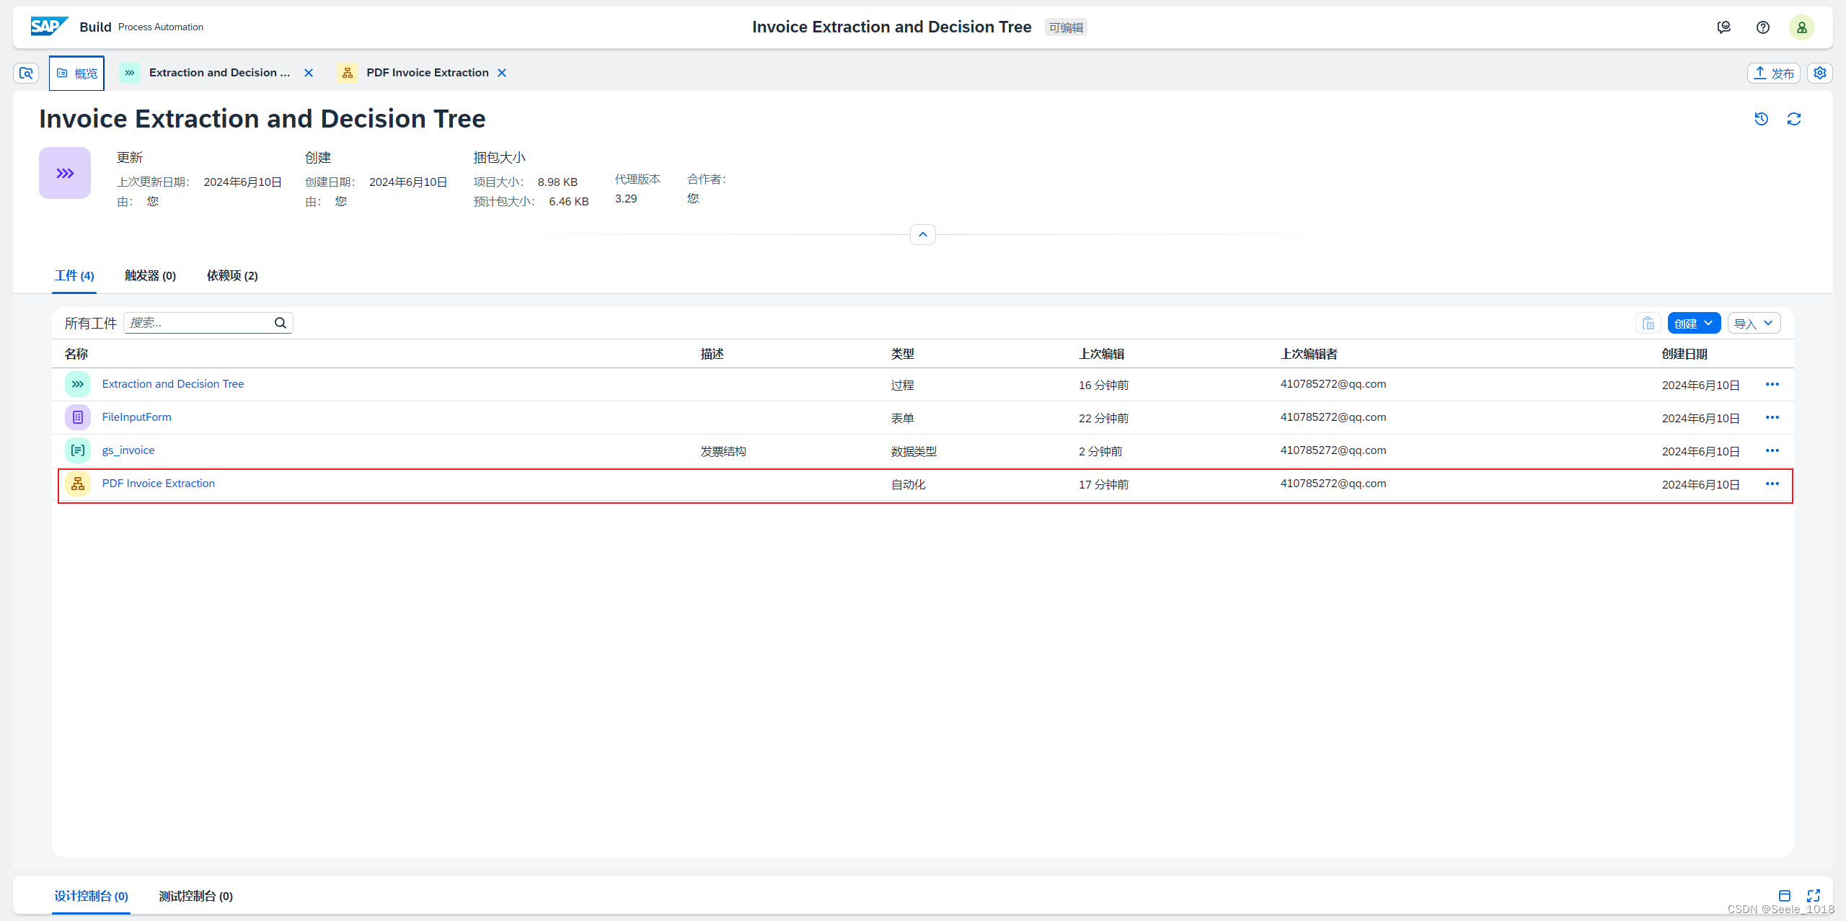1846x921 pixels.
Task: Click the agent version value 3.29
Action: coord(626,198)
